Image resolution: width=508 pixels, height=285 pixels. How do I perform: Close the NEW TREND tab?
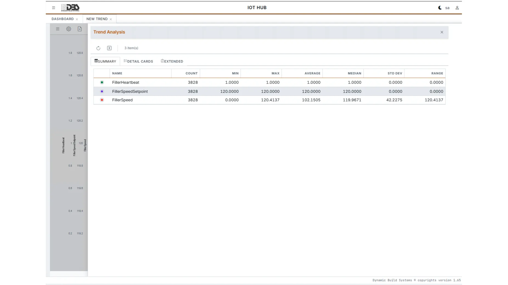(x=111, y=19)
